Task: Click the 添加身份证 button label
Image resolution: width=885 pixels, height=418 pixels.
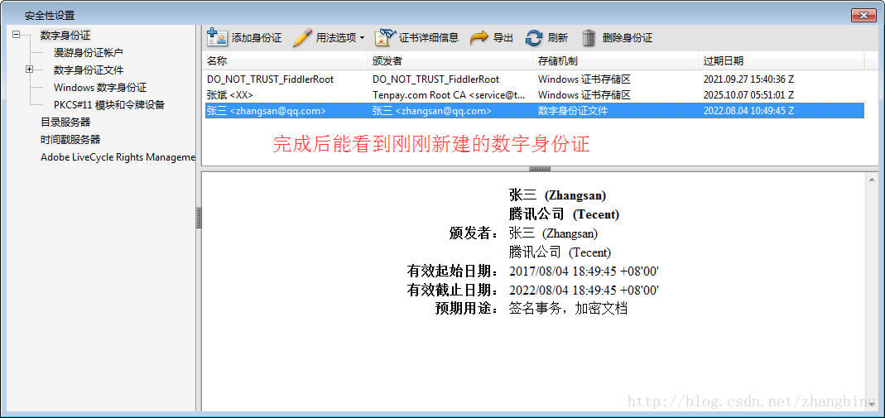Action: pyautogui.click(x=257, y=38)
